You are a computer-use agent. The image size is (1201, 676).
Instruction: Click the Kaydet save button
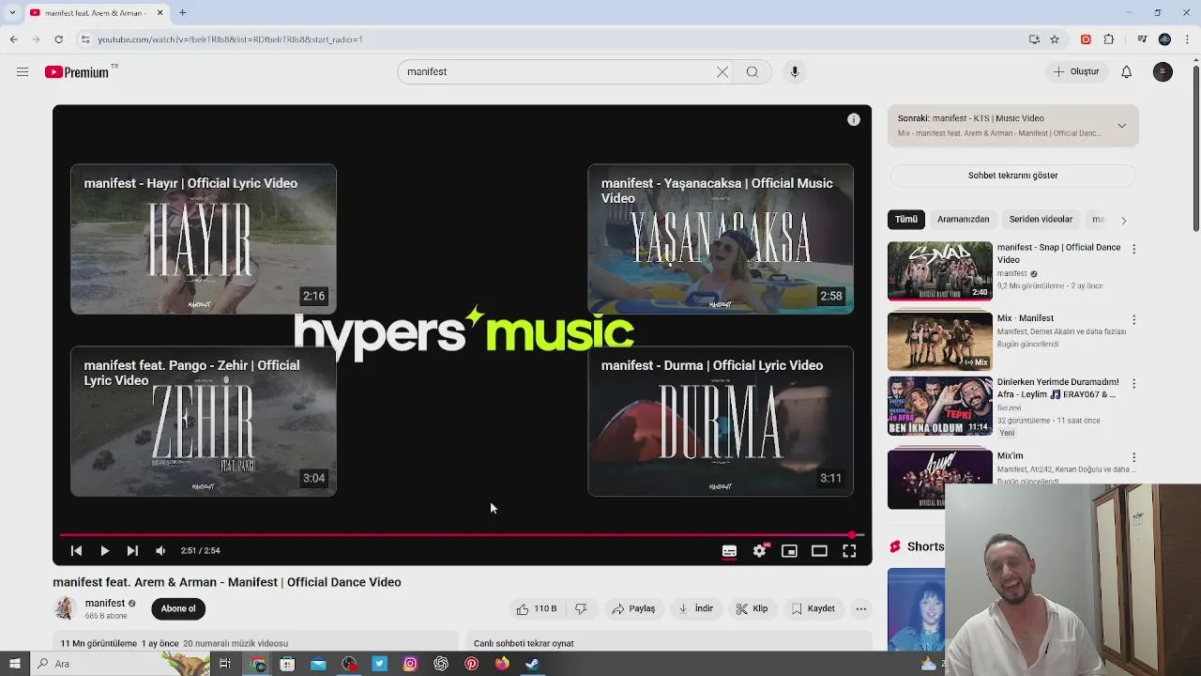(x=813, y=608)
